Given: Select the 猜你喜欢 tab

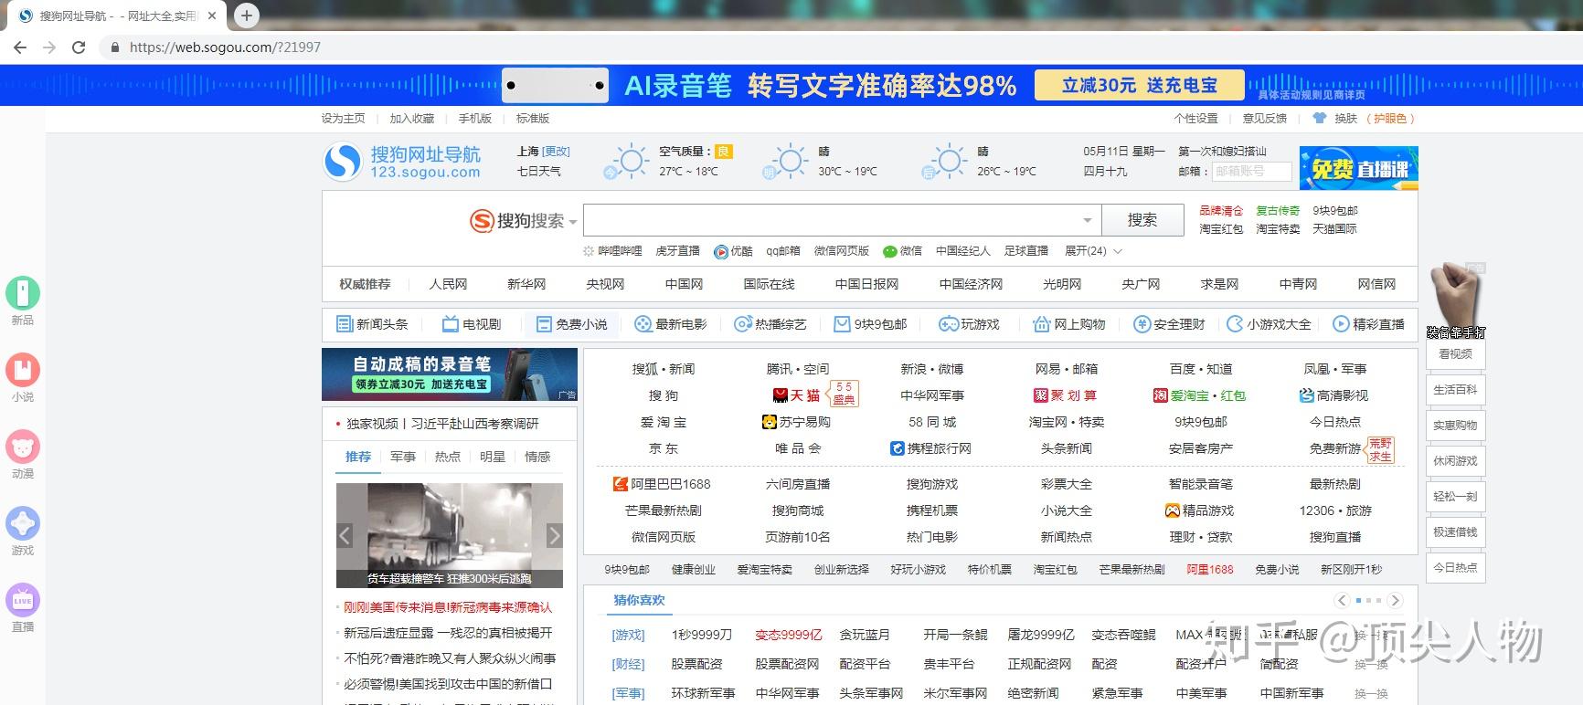Looking at the screenshot, I should tap(639, 600).
